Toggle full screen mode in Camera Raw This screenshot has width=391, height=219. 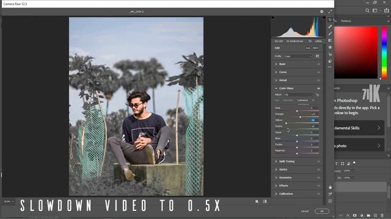[330, 12]
